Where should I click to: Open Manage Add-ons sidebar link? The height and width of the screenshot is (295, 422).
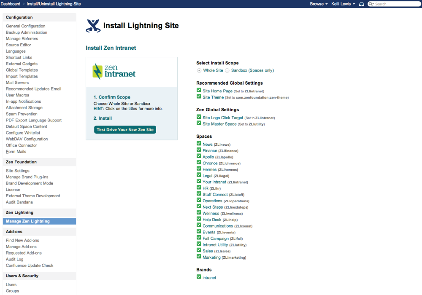(x=21, y=247)
